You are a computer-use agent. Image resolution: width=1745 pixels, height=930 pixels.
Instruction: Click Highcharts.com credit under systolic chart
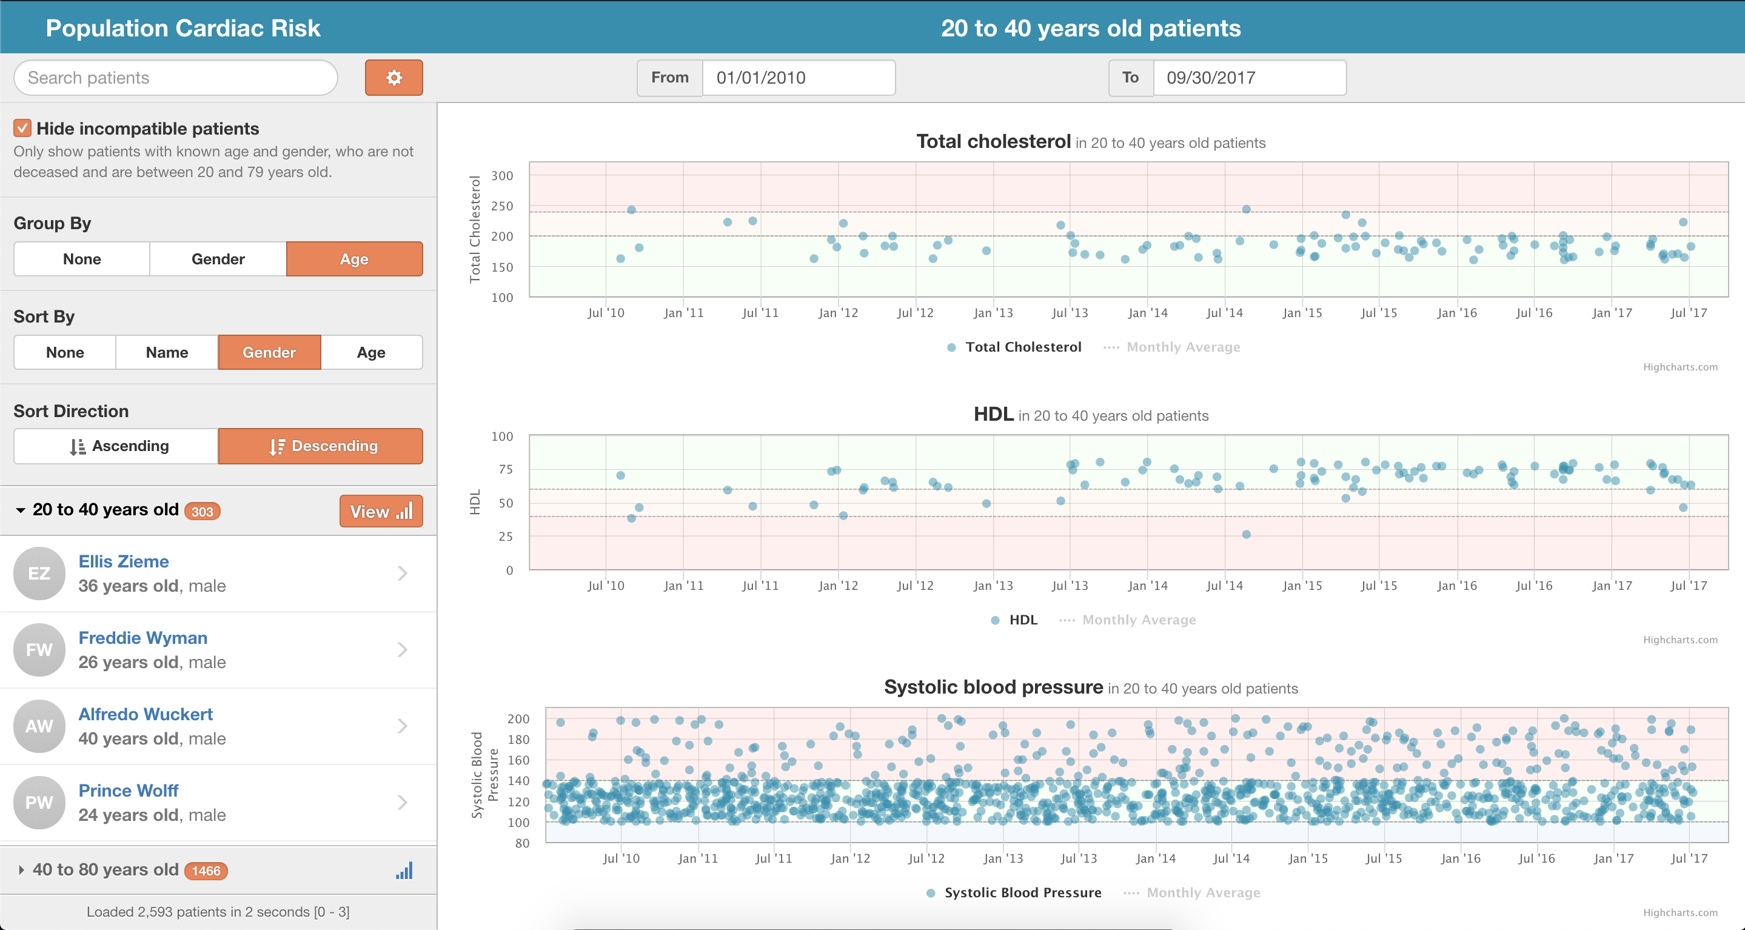point(1680,913)
